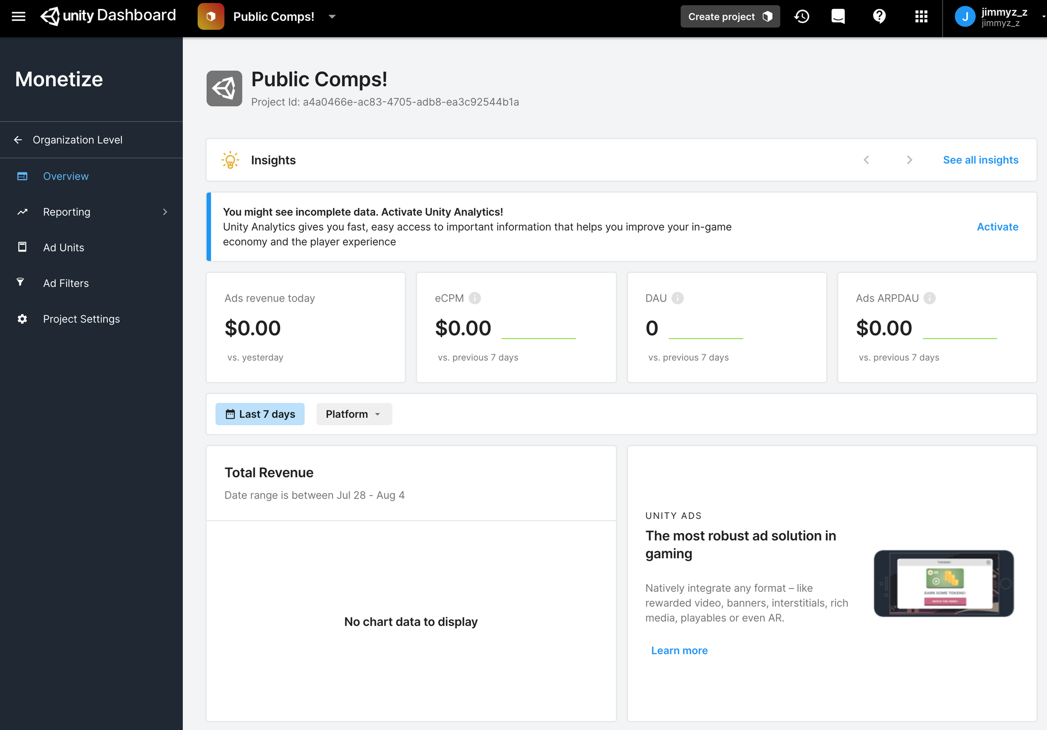The image size is (1047, 730).
Task: Click See all insights link
Action: [x=980, y=159]
